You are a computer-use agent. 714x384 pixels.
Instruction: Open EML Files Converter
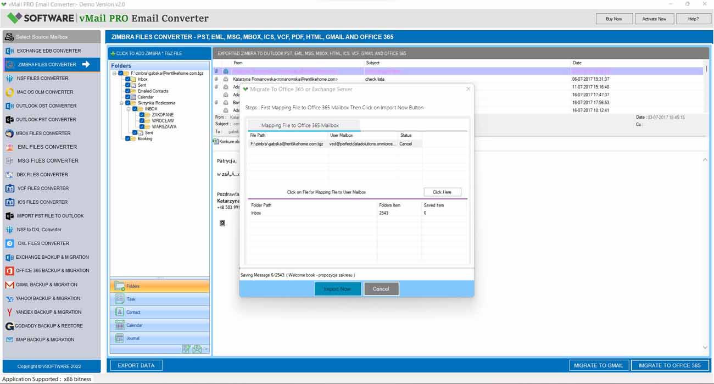pos(51,147)
